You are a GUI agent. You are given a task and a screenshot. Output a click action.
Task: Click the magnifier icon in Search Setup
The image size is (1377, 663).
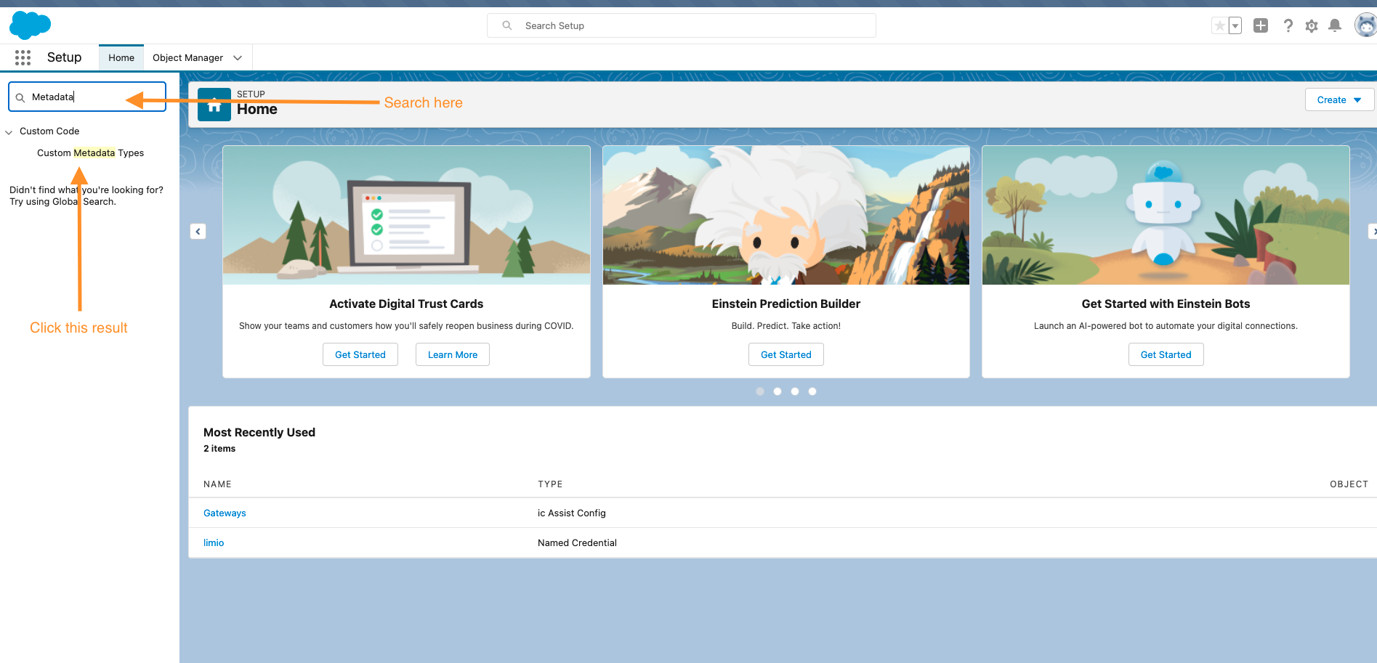point(507,25)
